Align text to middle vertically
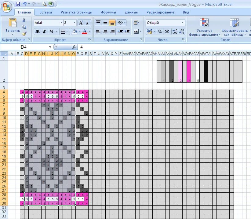This screenshot has width=251, height=219. coord(105,23)
